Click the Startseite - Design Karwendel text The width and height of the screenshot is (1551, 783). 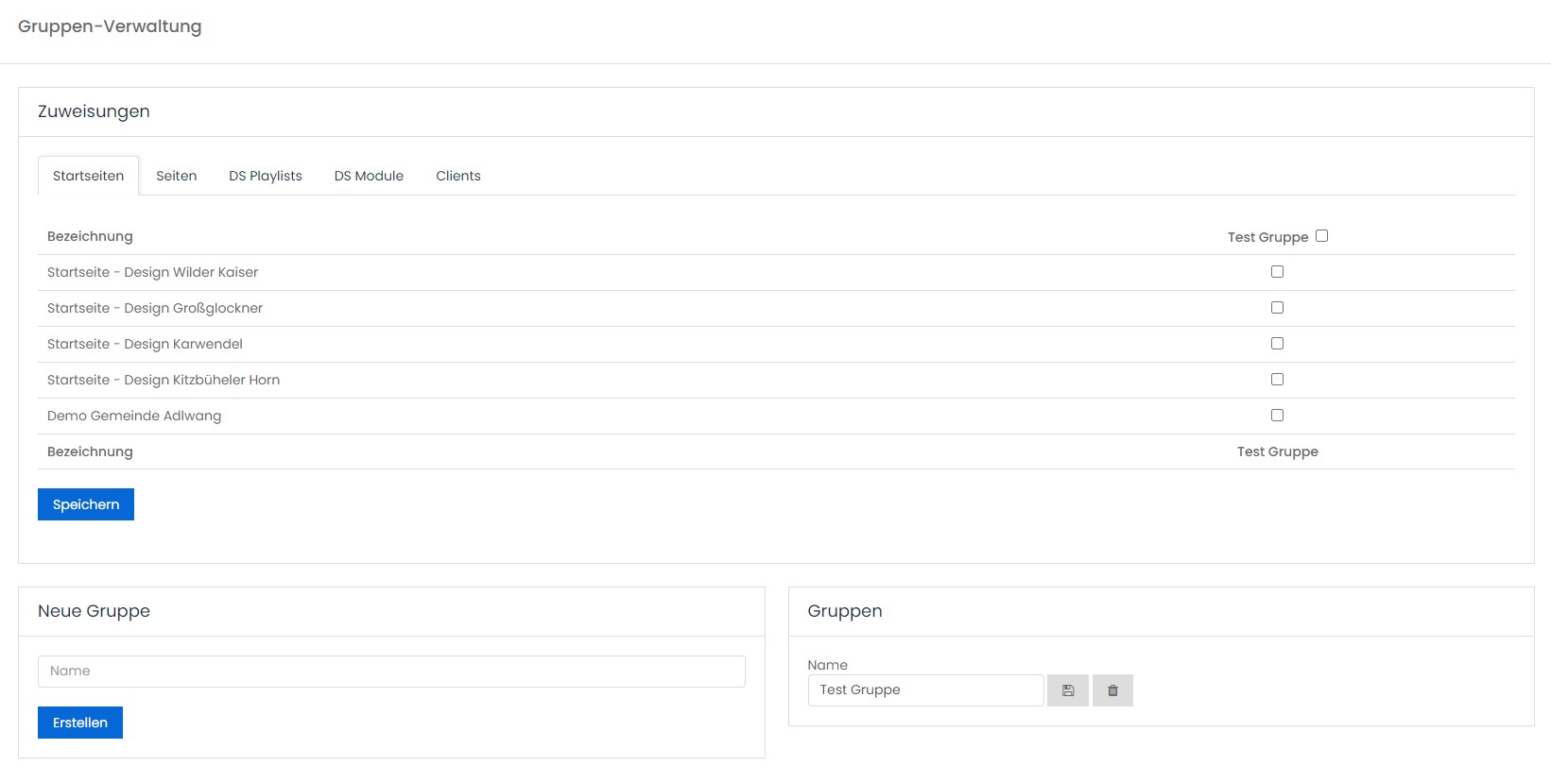point(145,344)
